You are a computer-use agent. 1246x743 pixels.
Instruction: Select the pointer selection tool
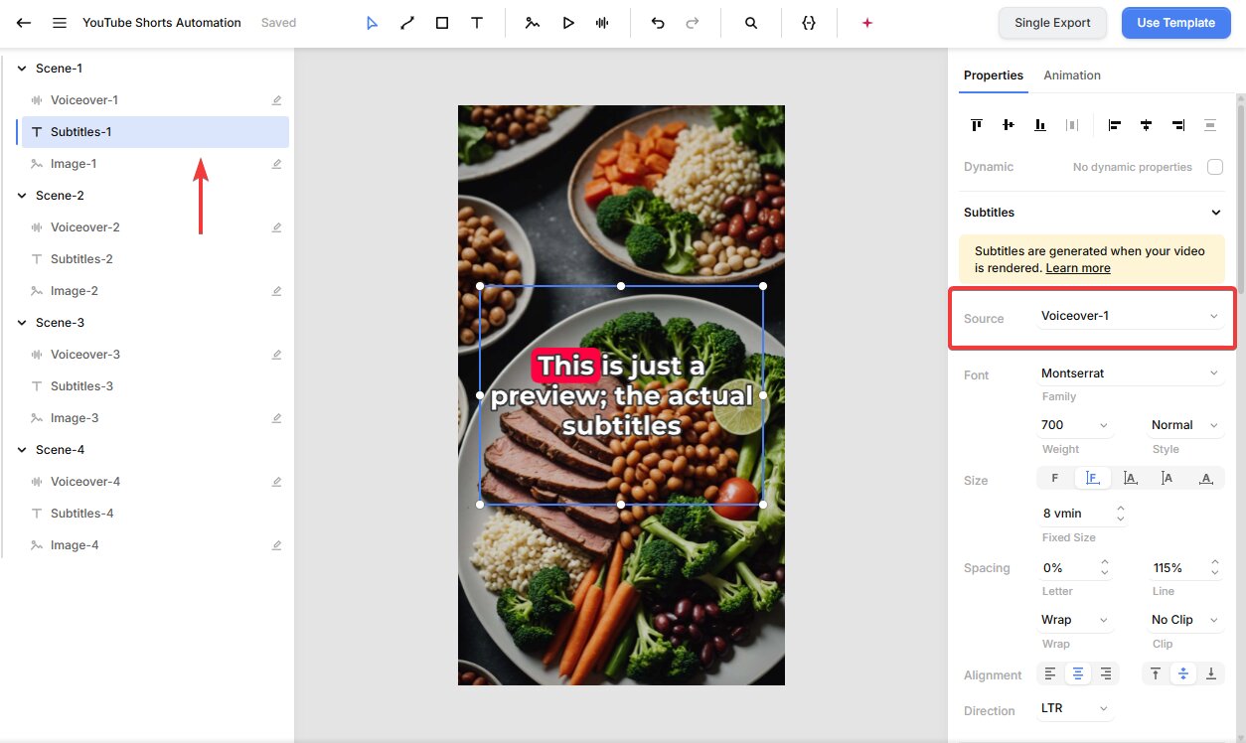372,23
